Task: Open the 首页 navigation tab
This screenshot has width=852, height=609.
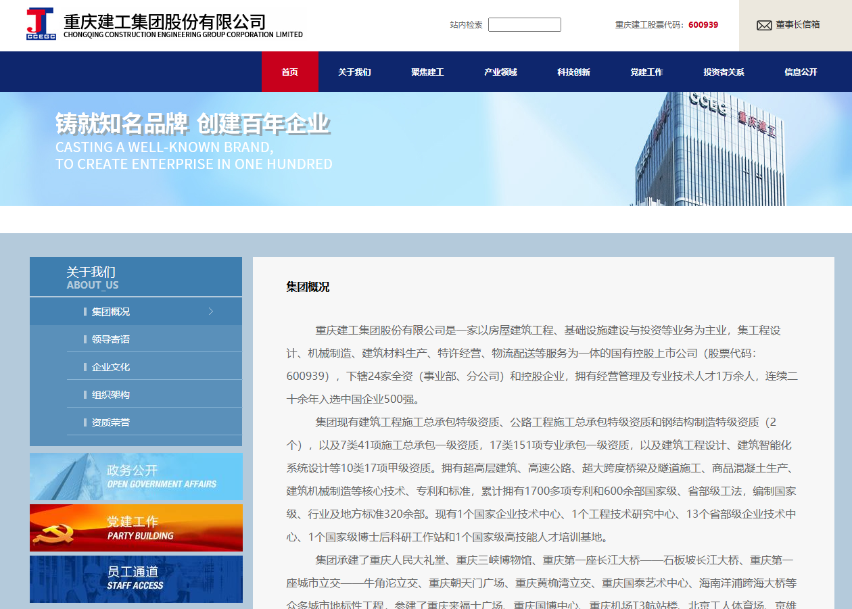Action: 289,72
